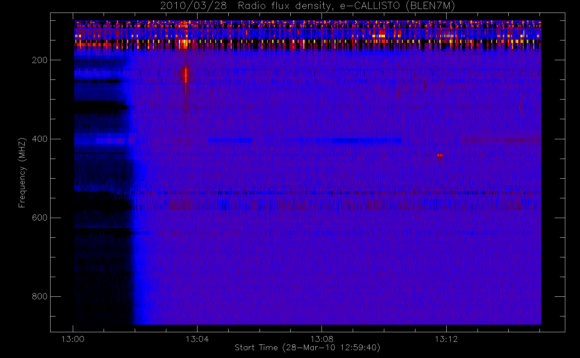The width and height of the screenshot is (580, 358).
Task: Click the '13:08' time tick label
Action: (322, 339)
